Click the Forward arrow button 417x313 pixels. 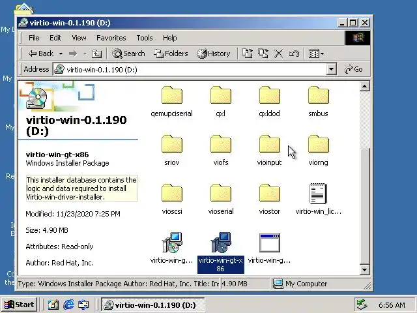pyautogui.click(x=72, y=53)
